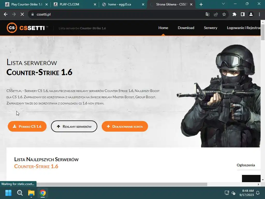Open the tab search chevron
This screenshot has height=199, width=265.
click(x=223, y=4)
